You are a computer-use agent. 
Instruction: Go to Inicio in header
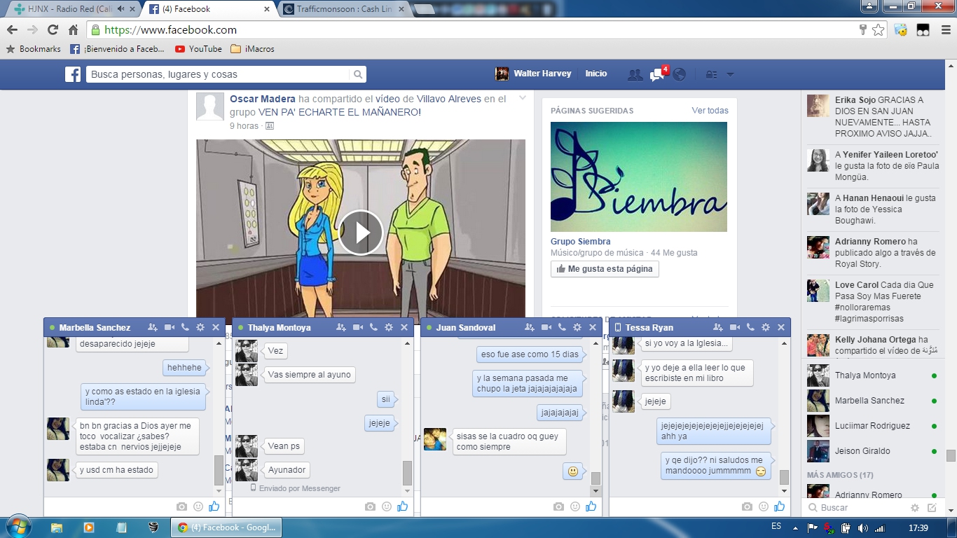click(x=596, y=74)
